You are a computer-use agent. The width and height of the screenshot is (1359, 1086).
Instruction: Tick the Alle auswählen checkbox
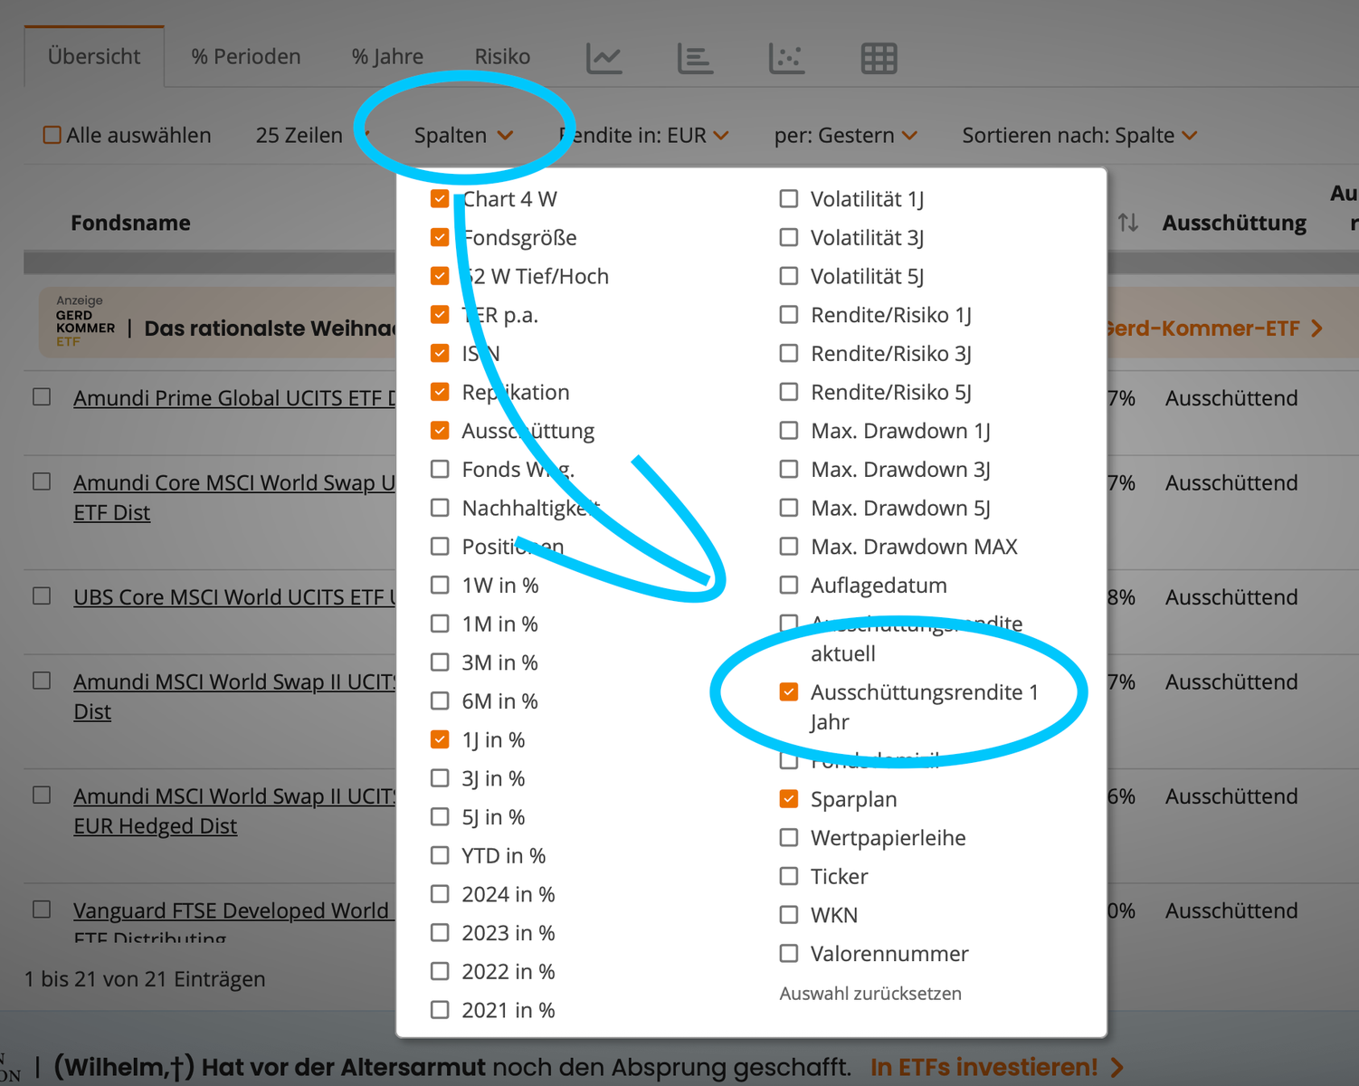[52, 136]
